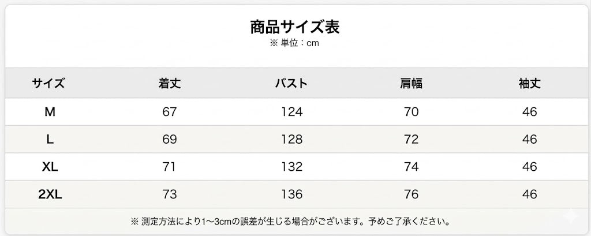This screenshot has height=236, width=591.
Task: Select the 袖丈 column header
Action: (x=530, y=83)
